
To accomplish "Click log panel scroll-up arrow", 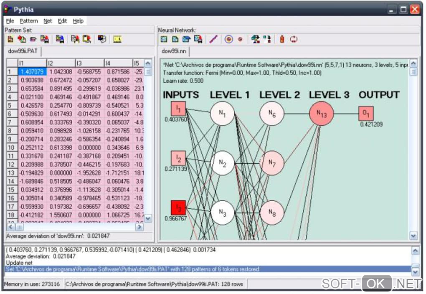I will click(416, 250).
